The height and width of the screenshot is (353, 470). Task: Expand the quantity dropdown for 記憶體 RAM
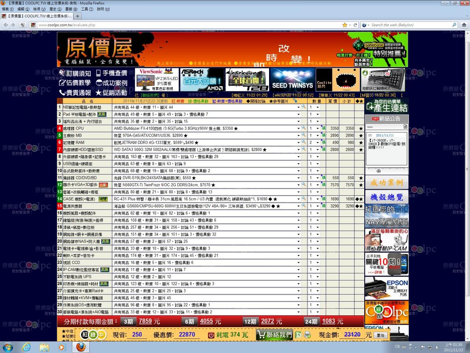tap(317, 143)
